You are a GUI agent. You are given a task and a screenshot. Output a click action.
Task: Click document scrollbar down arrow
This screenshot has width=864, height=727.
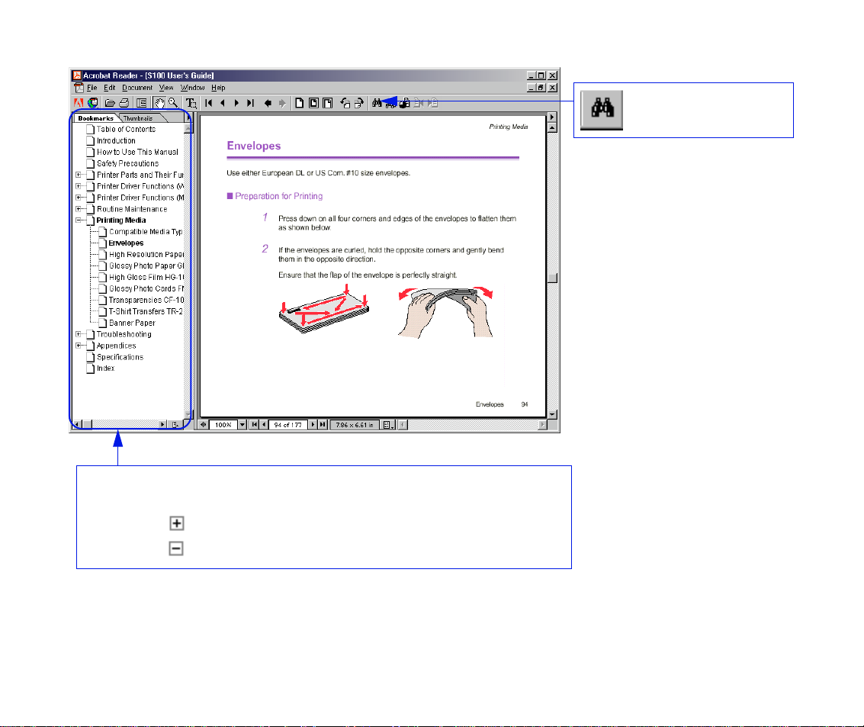pyautogui.click(x=552, y=414)
